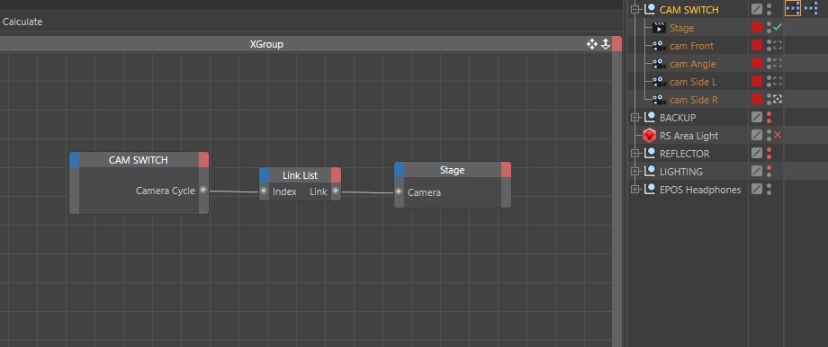Collapse the CAM SWITCH hierarchy
Viewport: 828px width, 347px height.
point(635,10)
